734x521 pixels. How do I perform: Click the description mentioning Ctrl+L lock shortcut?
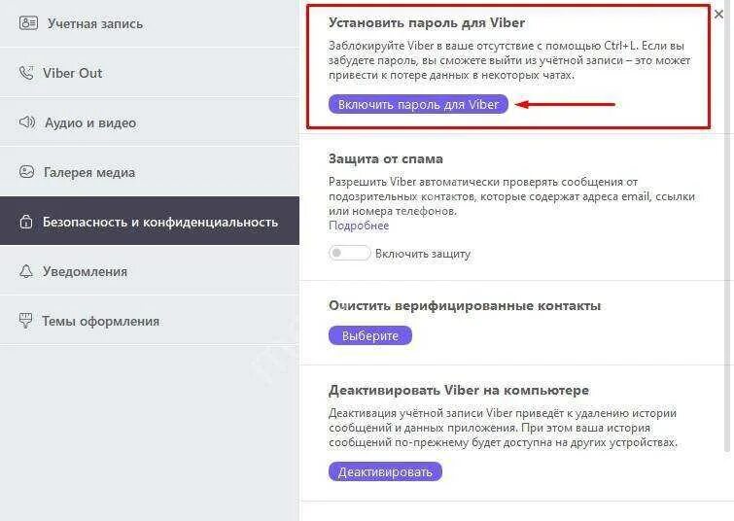point(509,60)
